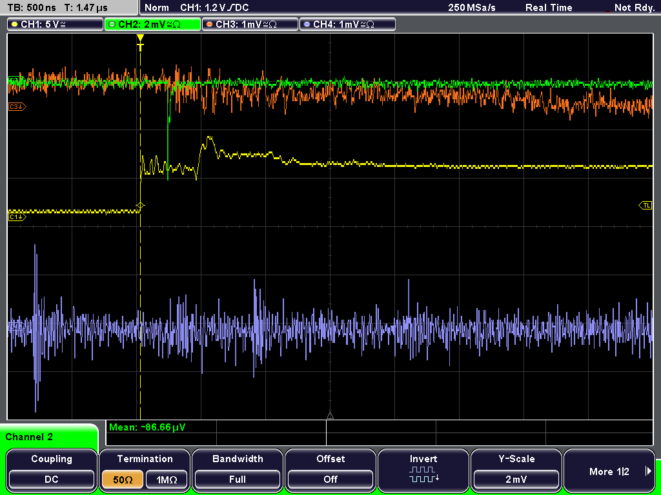661x495 pixels.
Task: Click the Norm trigger mode label
Action: click(x=157, y=8)
